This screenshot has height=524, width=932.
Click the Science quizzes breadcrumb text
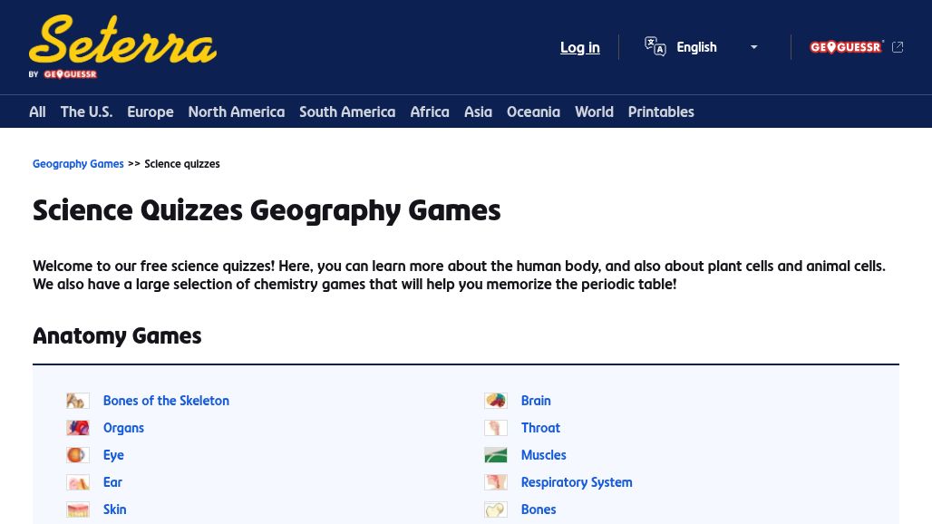click(182, 164)
